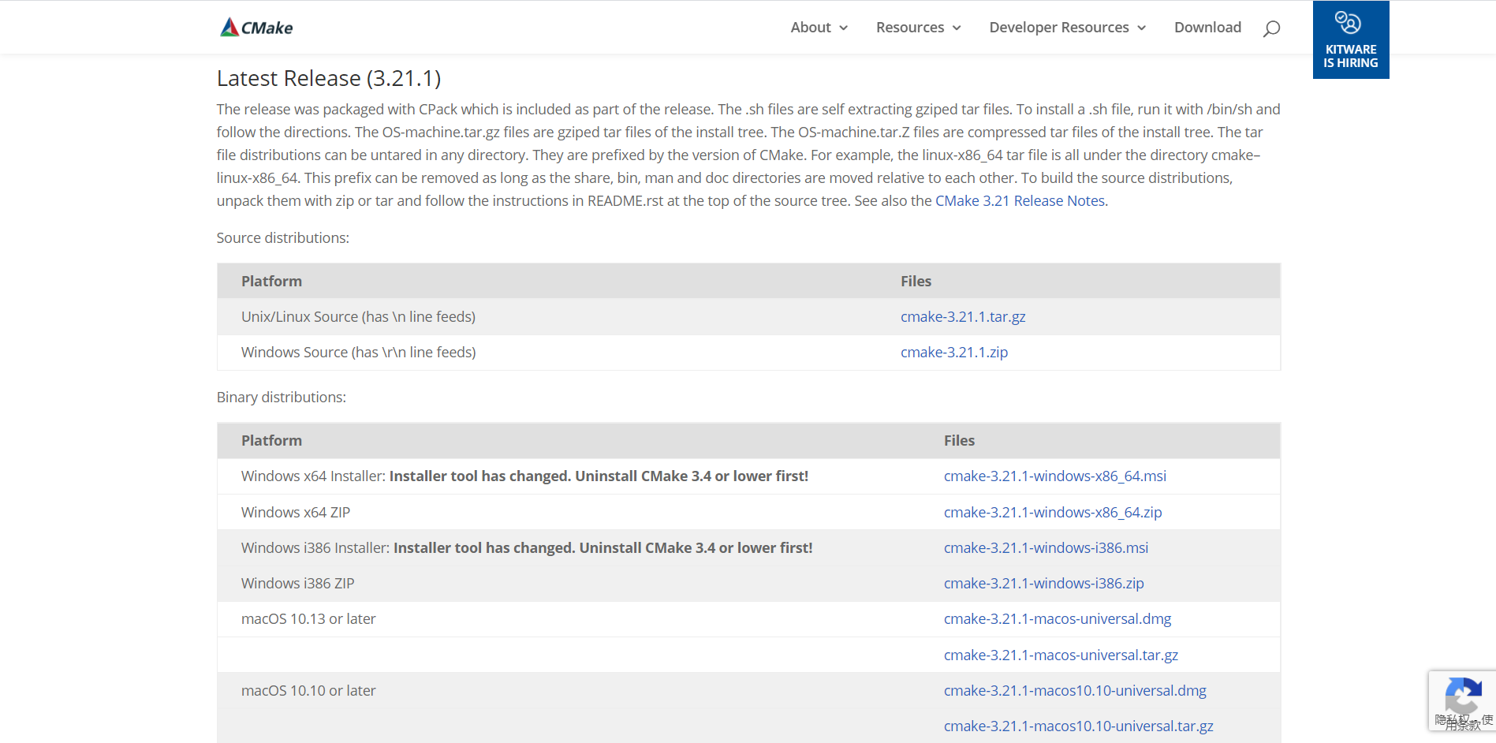The width and height of the screenshot is (1496, 743).
Task: Select the Binary distributions label
Action: 281,398
